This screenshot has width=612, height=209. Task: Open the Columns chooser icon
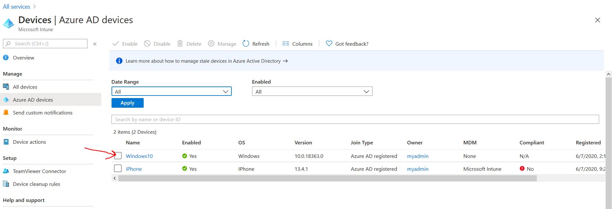tap(285, 44)
